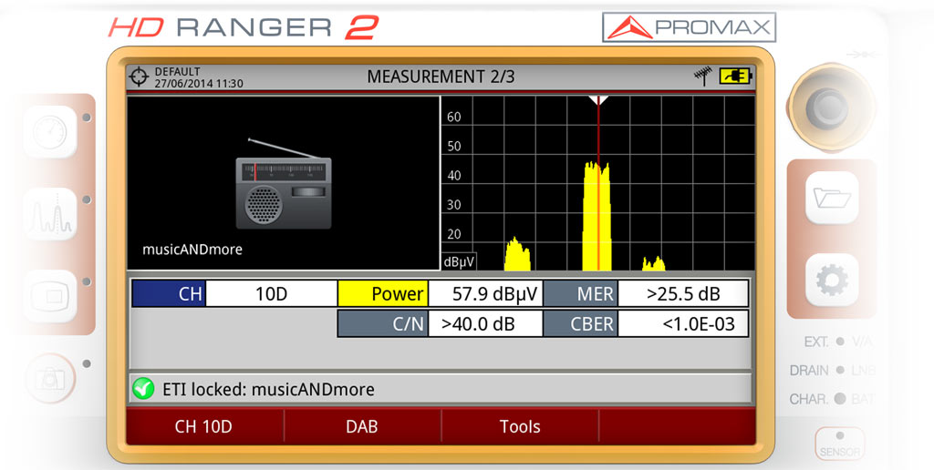Click the PROMAX logo
The height and width of the screenshot is (470, 934).
click(690, 27)
